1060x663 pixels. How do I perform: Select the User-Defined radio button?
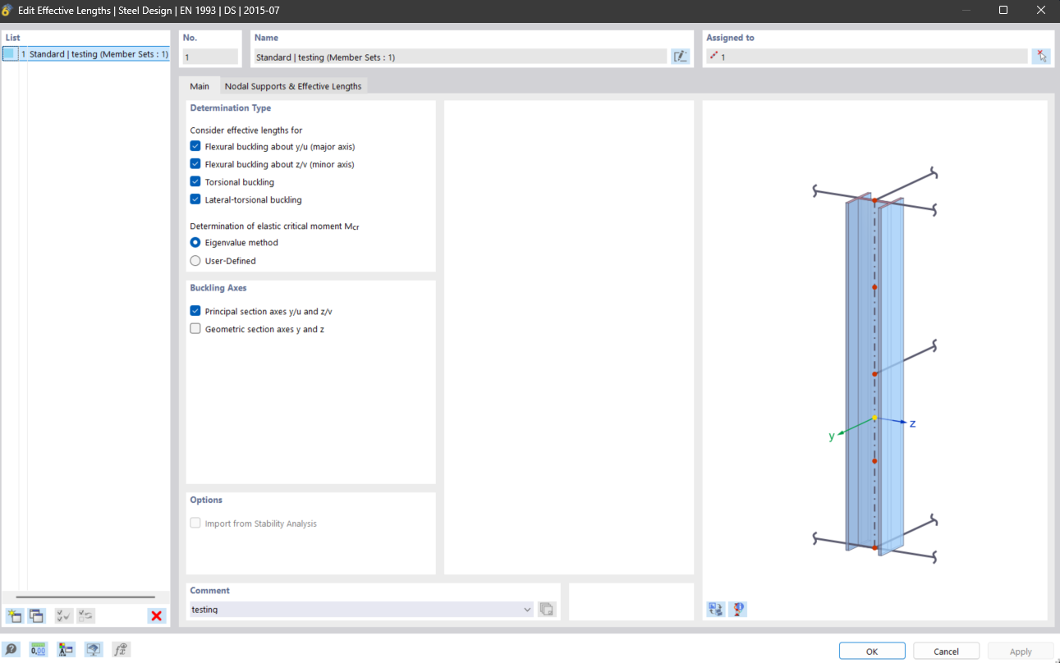pyautogui.click(x=195, y=261)
